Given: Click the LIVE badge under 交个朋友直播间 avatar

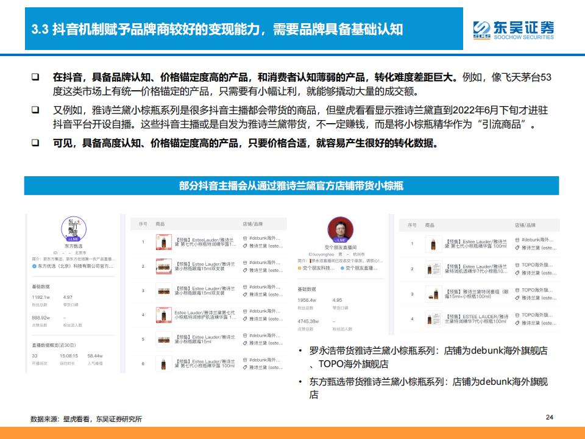Looking at the screenshot, I should point(340,240).
